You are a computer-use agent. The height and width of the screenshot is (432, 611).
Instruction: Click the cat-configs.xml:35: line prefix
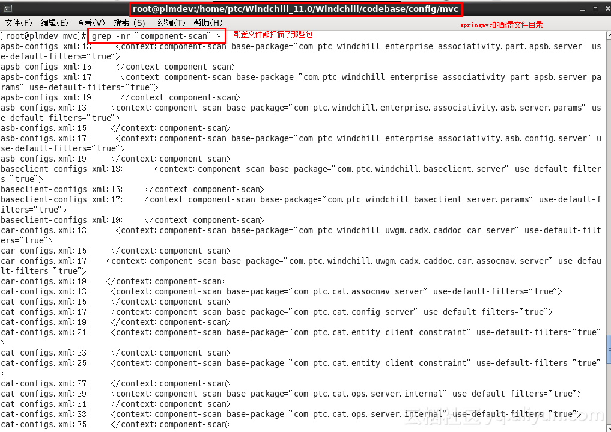click(45, 424)
